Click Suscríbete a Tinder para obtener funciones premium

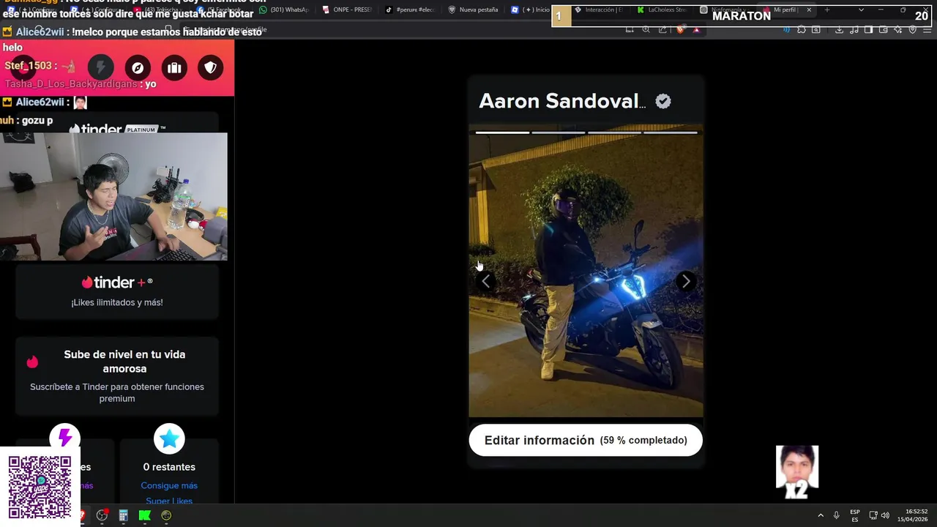117,393
